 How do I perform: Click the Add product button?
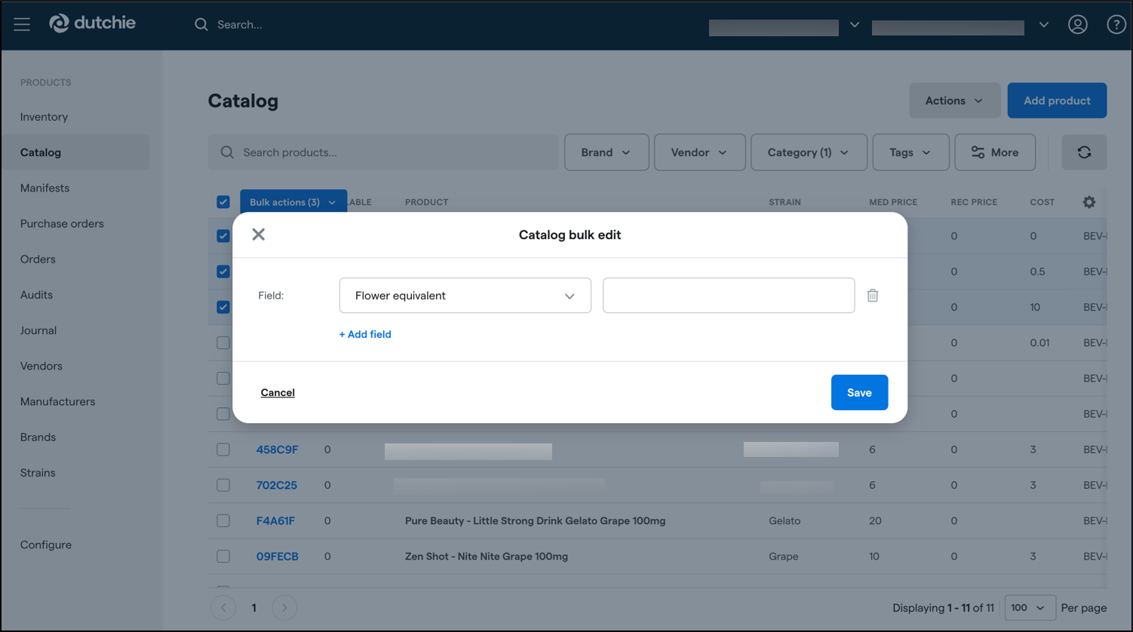click(1057, 100)
